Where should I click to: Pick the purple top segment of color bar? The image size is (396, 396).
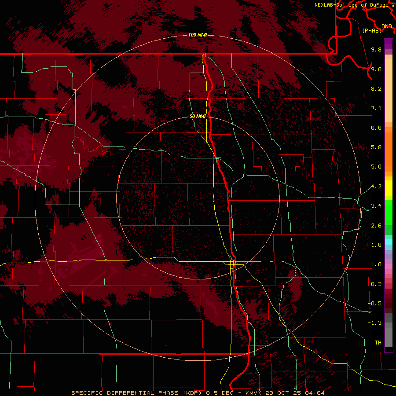[x=389, y=44]
